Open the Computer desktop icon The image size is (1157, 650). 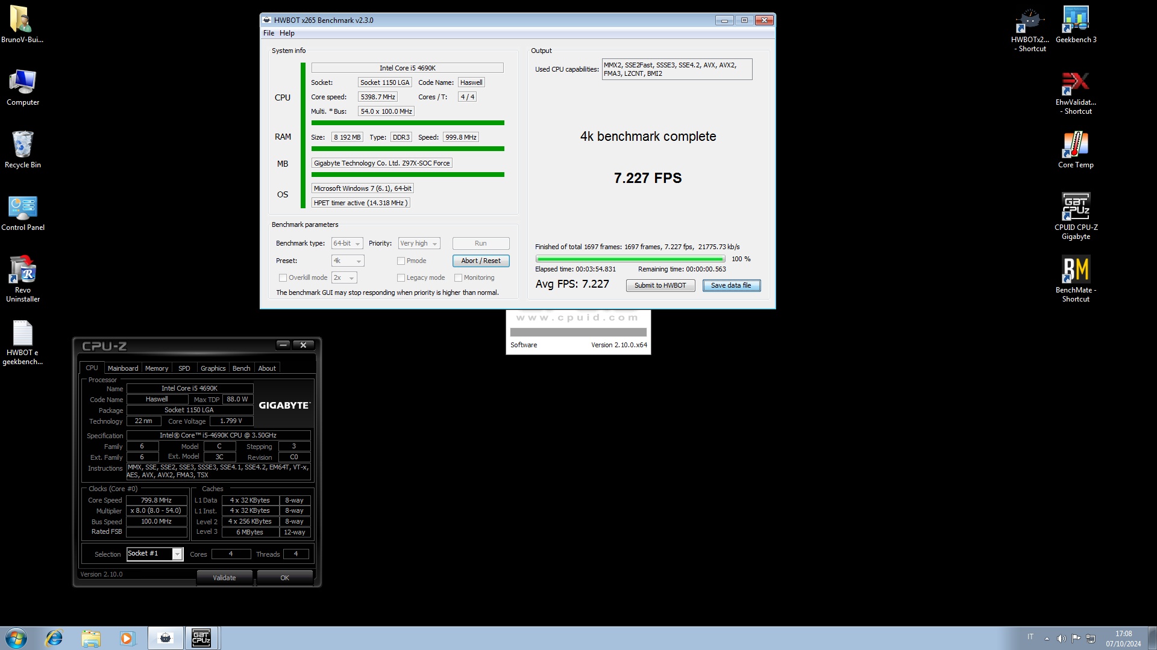tap(22, 87)
